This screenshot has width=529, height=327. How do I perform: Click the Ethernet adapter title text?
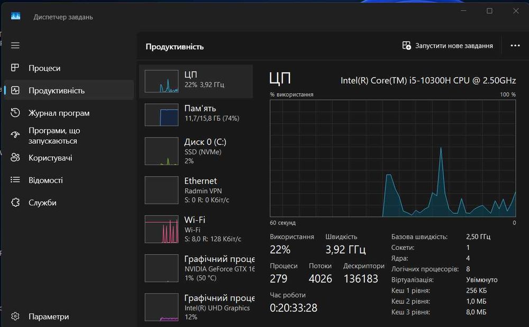200,181
